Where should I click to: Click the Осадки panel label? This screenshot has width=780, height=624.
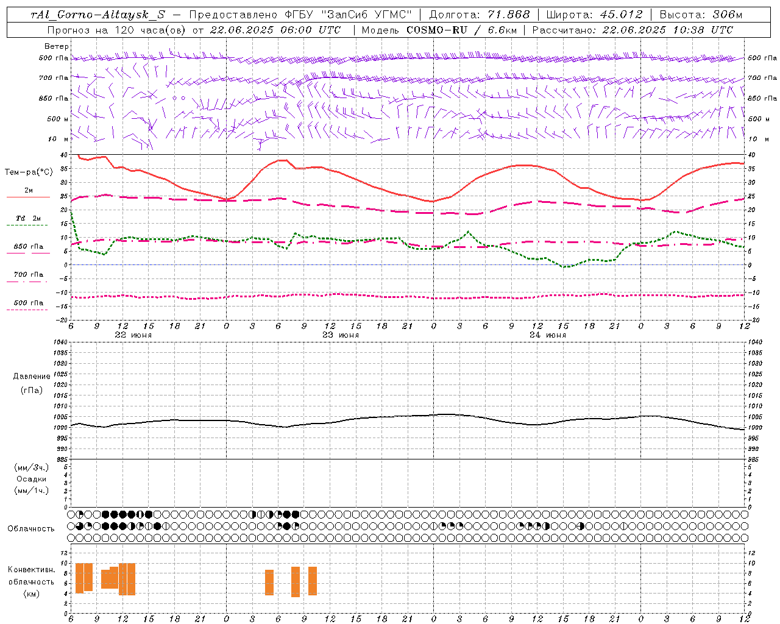coord(32,479)
